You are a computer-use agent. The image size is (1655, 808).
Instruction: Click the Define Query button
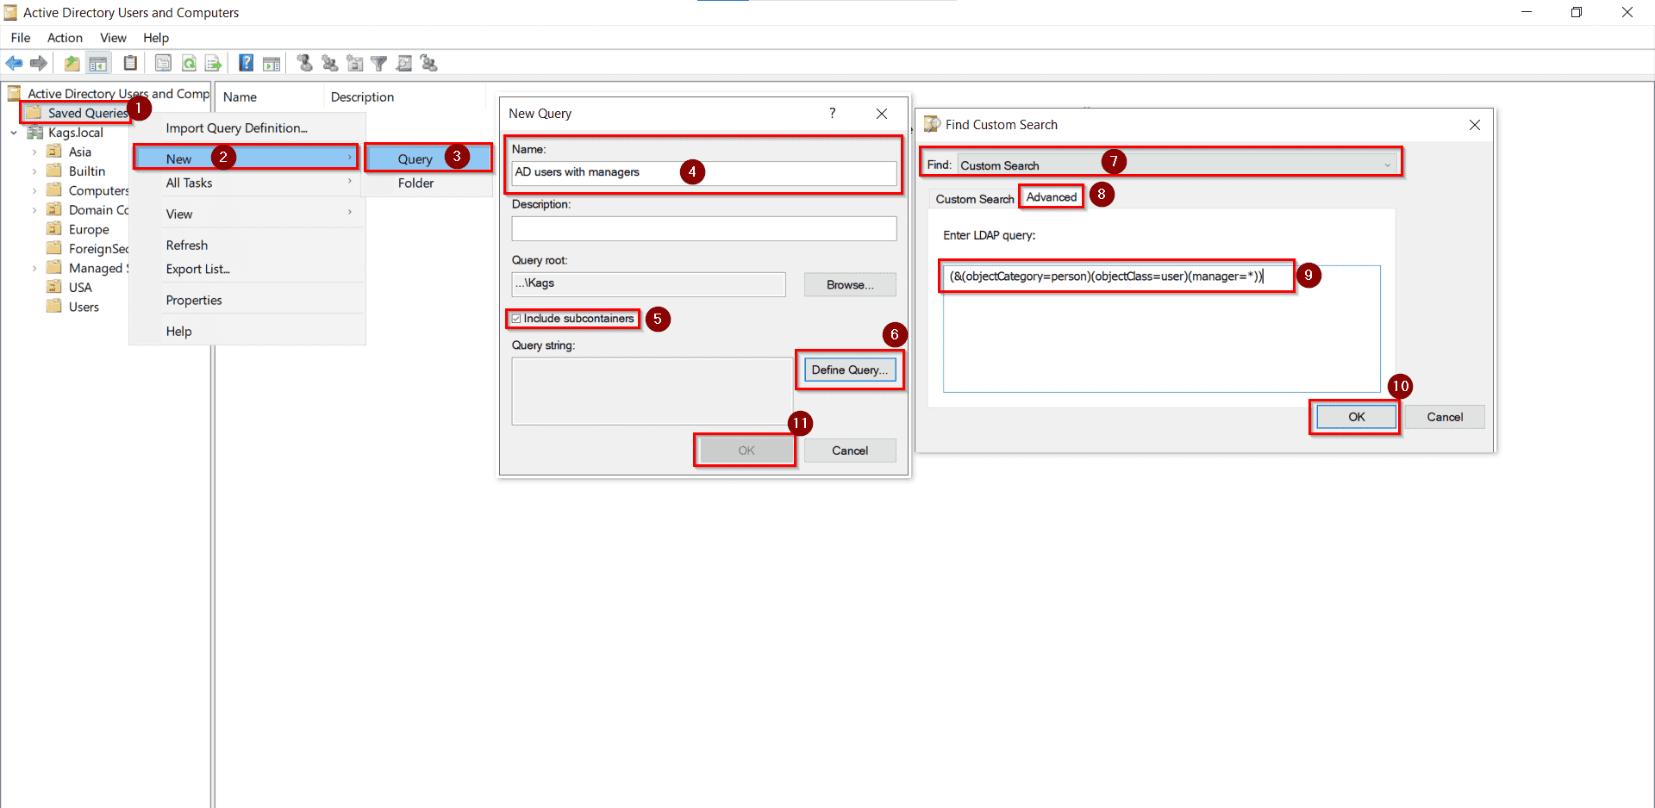[x=849, y=370]
